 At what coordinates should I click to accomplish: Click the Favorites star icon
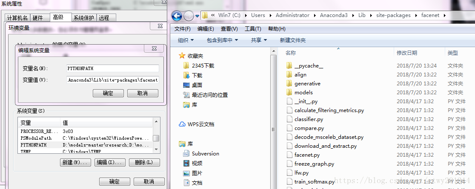coord(182,56)
